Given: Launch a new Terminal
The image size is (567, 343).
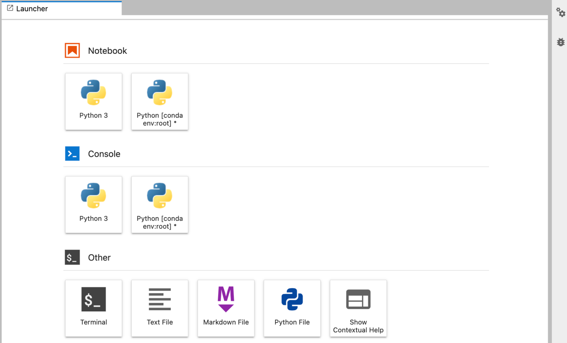Looking at the screenshot, I should click(x=93, y=308).
